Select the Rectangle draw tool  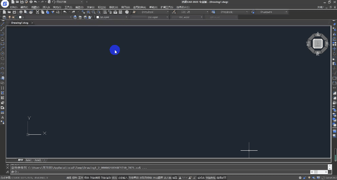point(3,44)
